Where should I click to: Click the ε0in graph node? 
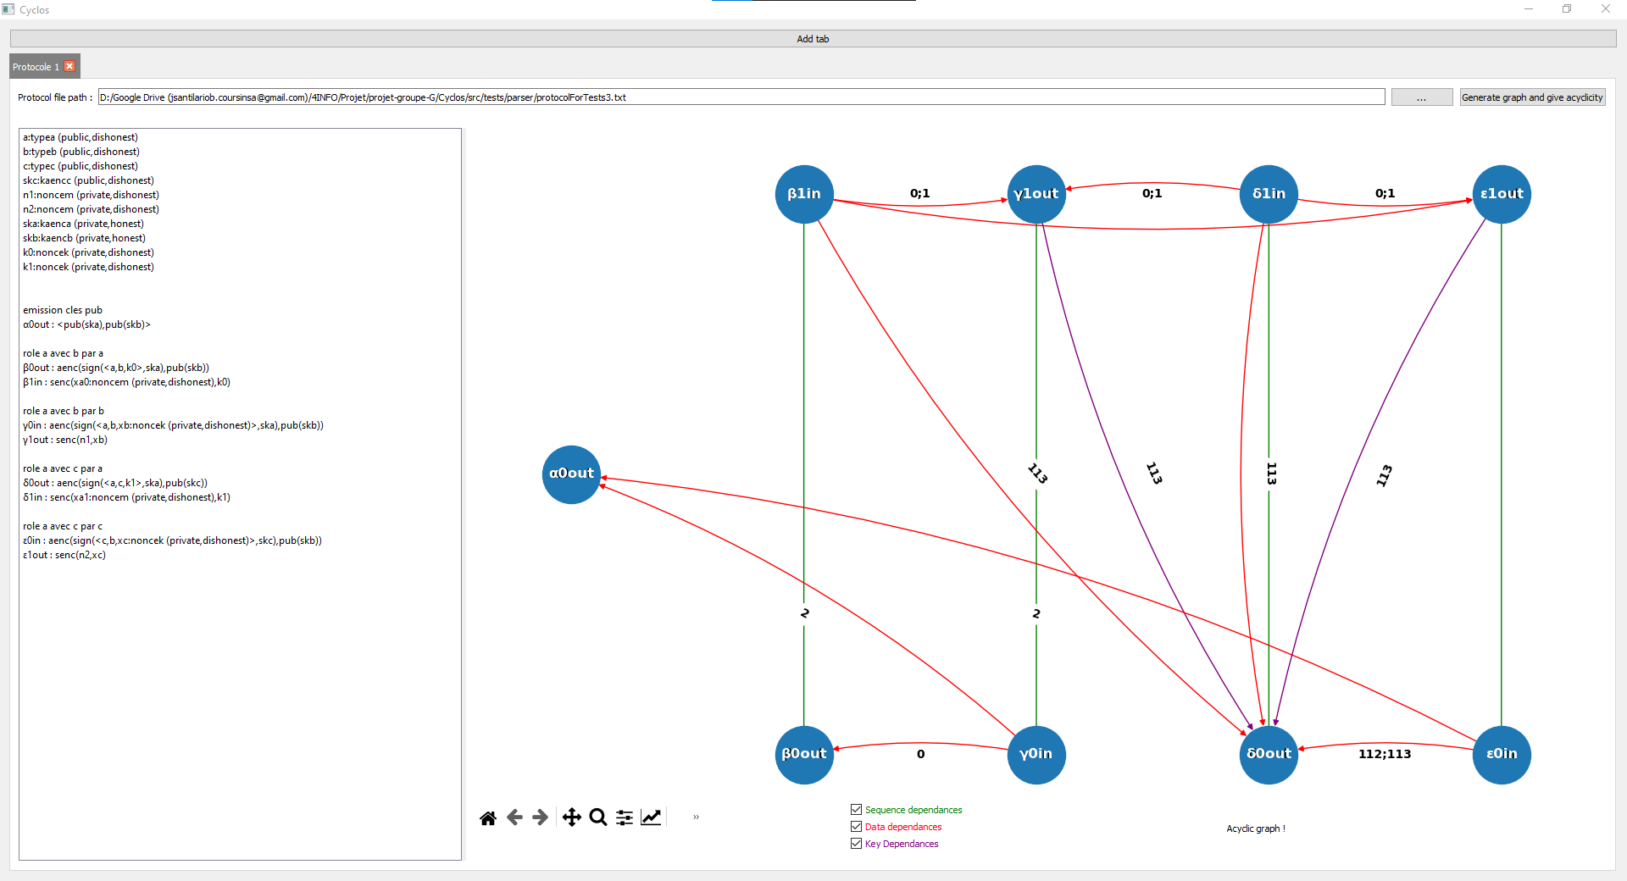[x=1502, y=754]
